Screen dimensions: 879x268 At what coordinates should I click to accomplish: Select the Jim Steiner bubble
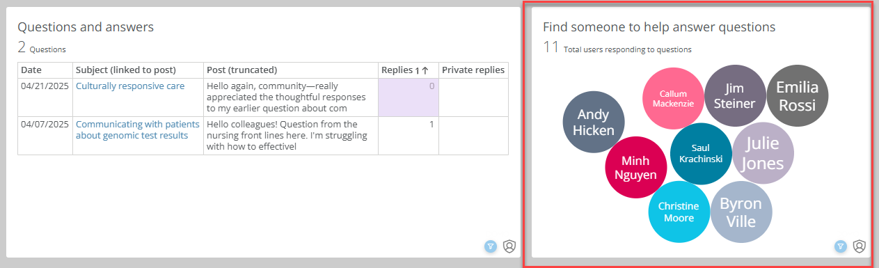point(736,95)
